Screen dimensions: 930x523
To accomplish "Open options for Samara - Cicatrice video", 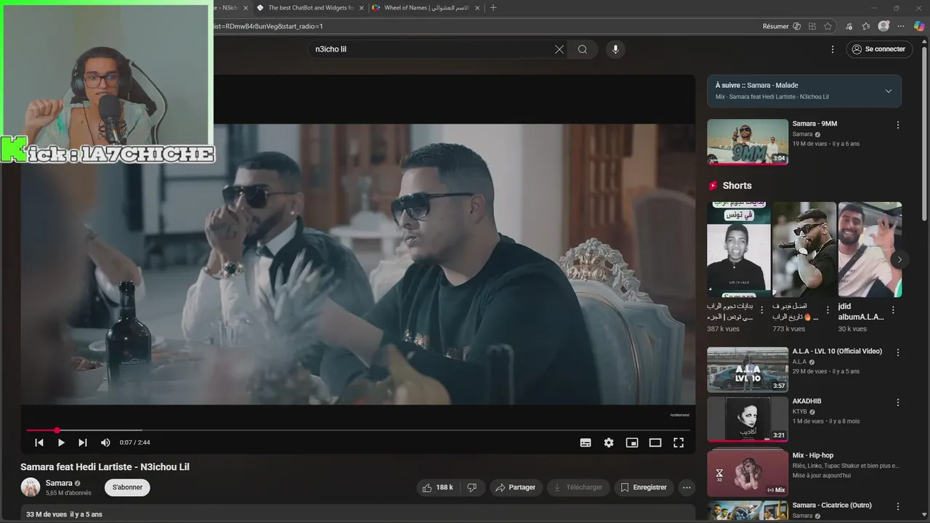I will (898, 506).
